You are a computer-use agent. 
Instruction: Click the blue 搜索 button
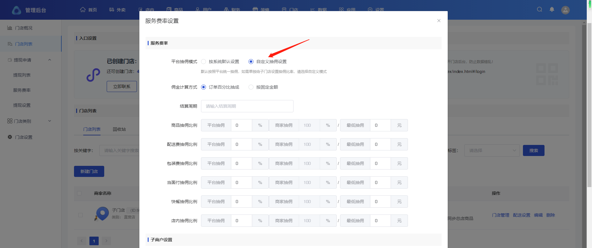533,150
